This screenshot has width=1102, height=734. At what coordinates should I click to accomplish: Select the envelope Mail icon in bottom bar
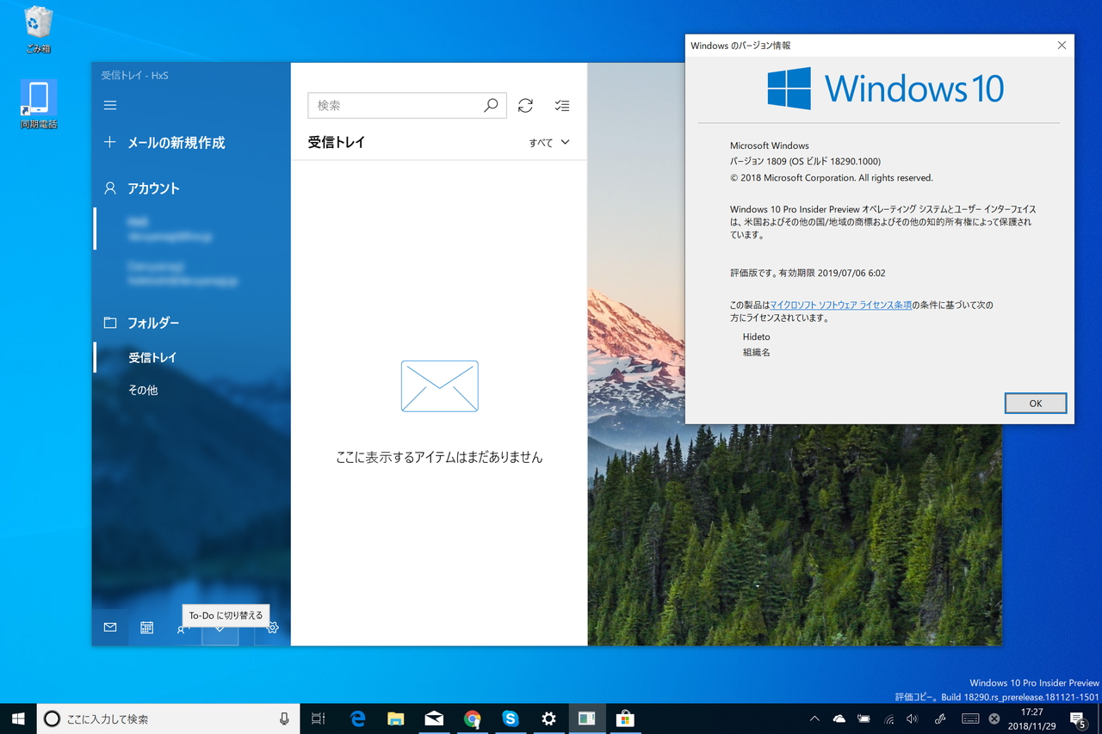[x=110, y=627]
